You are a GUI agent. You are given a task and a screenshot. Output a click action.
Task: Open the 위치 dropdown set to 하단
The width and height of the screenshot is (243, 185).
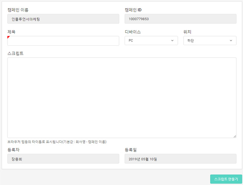210,40
